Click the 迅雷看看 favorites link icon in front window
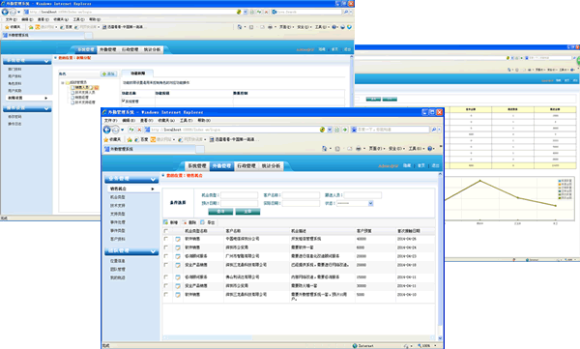The image size is (580, 349). pos(212,139)
